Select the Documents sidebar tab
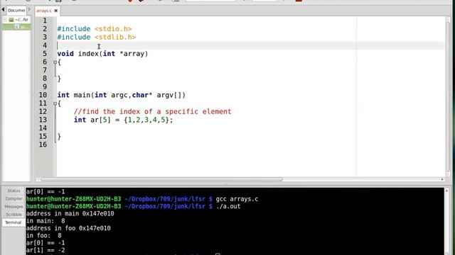The height and width of the screenshot is (255, 455). point(16,11)
